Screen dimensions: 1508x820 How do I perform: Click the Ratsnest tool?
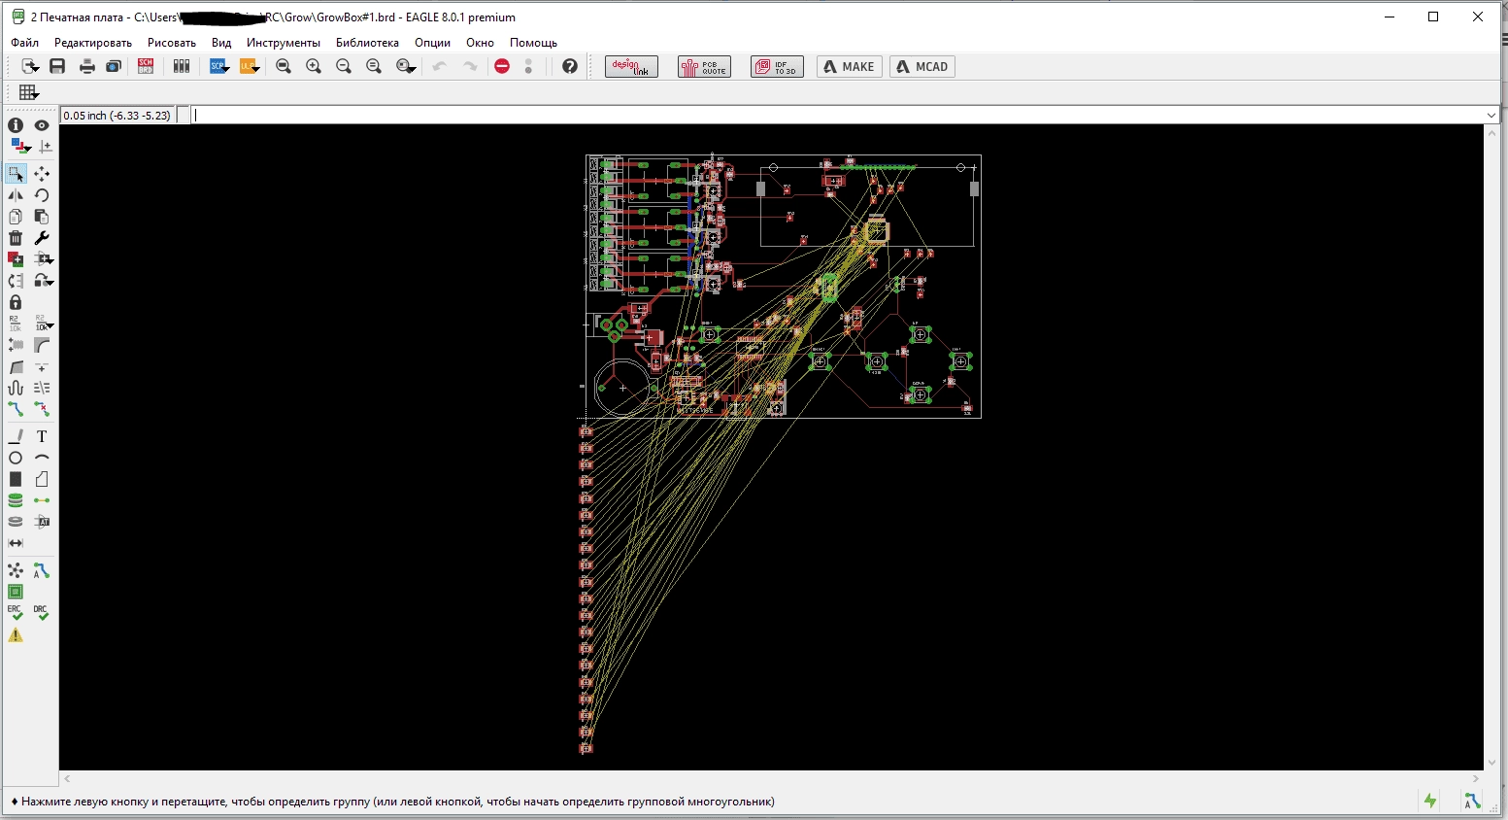click(16, 570)
